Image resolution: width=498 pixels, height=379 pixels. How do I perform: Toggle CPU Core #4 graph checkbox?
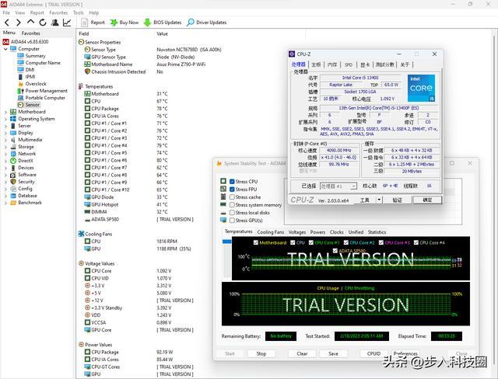point(416,243)
